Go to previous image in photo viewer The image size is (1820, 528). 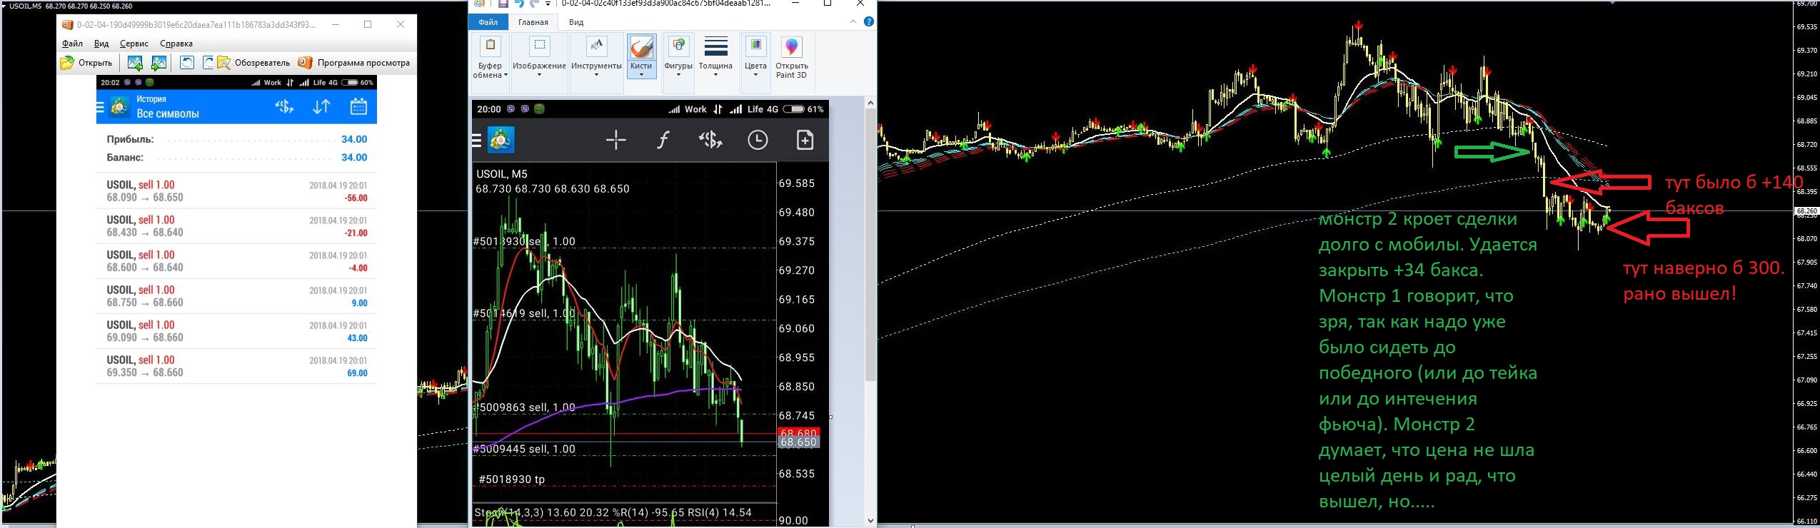coord(134,63)
